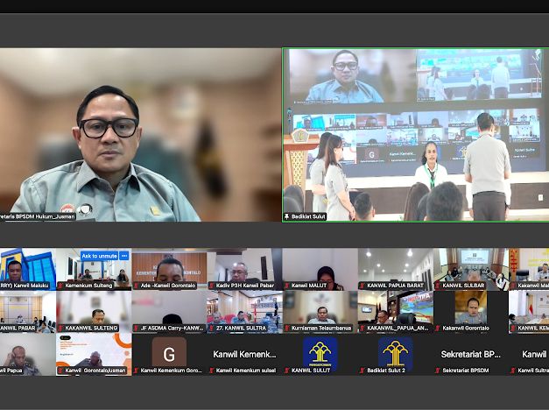Open the three-dot menu on Kemenkum Sulteng tile
The image size is (549, 410).
coord(124,256)
